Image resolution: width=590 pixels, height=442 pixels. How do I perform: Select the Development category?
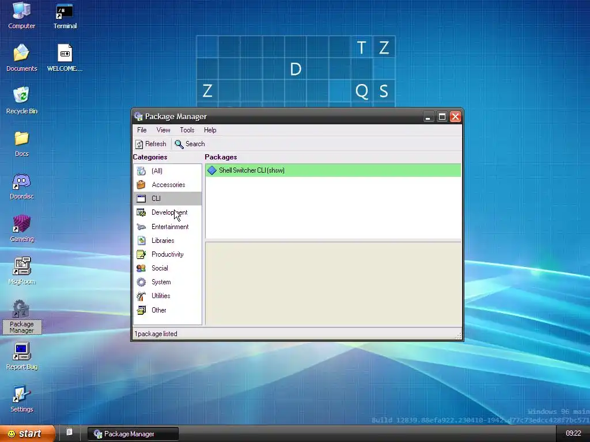tap(168, 212)
